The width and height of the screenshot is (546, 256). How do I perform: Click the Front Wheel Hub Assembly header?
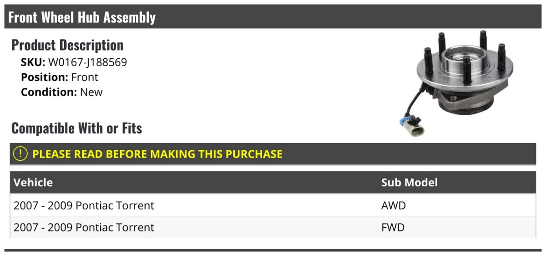82,17
